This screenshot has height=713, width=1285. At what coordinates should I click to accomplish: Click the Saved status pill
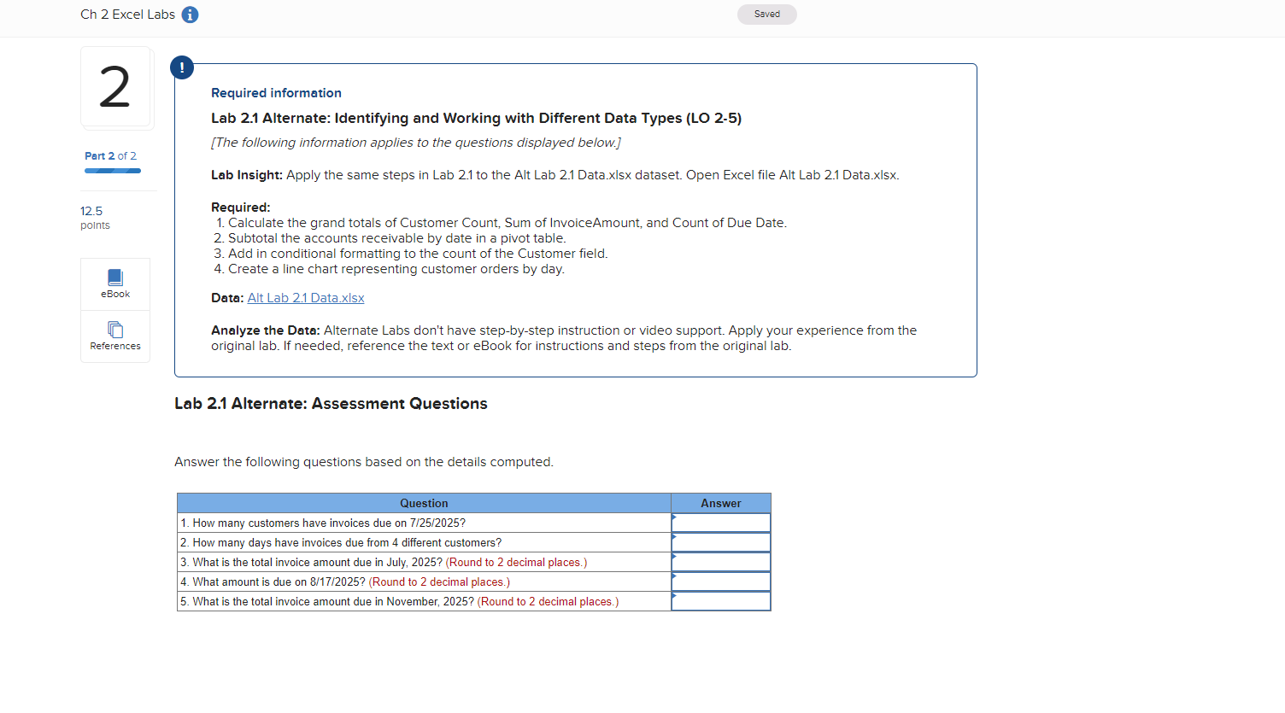766,14
